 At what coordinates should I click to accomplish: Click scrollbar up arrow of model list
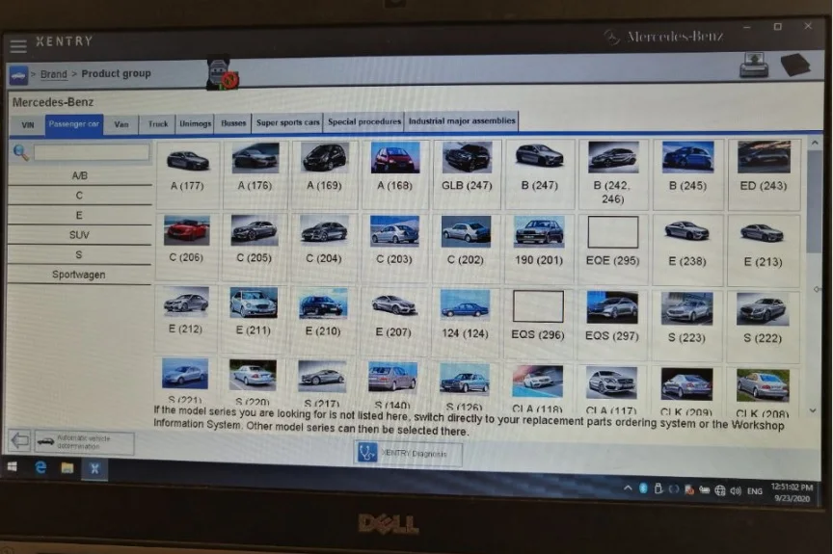coord(814,144)
